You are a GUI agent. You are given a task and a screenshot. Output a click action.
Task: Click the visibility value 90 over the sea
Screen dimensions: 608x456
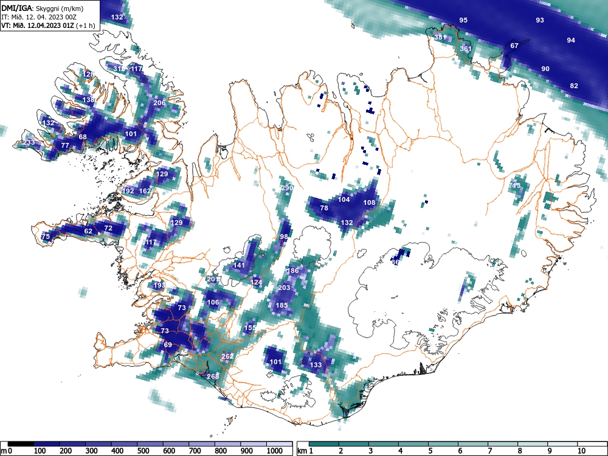(x=545, y=69)
